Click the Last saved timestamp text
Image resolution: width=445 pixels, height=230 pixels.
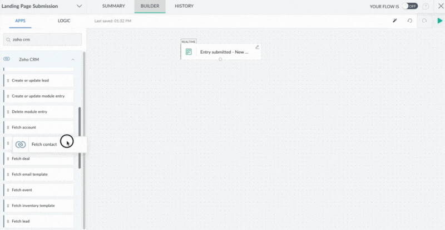pyautogui.click(x=113, y=21)
